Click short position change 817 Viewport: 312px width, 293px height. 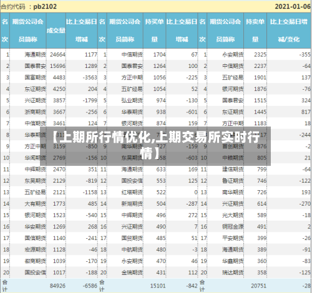pyautogui.click(x=306, y=112)
